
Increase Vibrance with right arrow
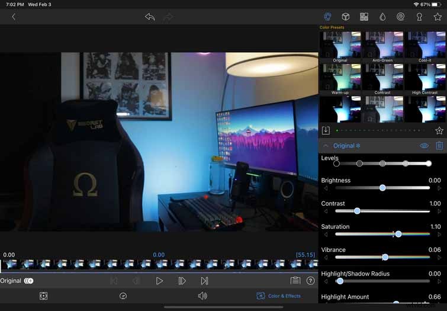coord(439,258)
